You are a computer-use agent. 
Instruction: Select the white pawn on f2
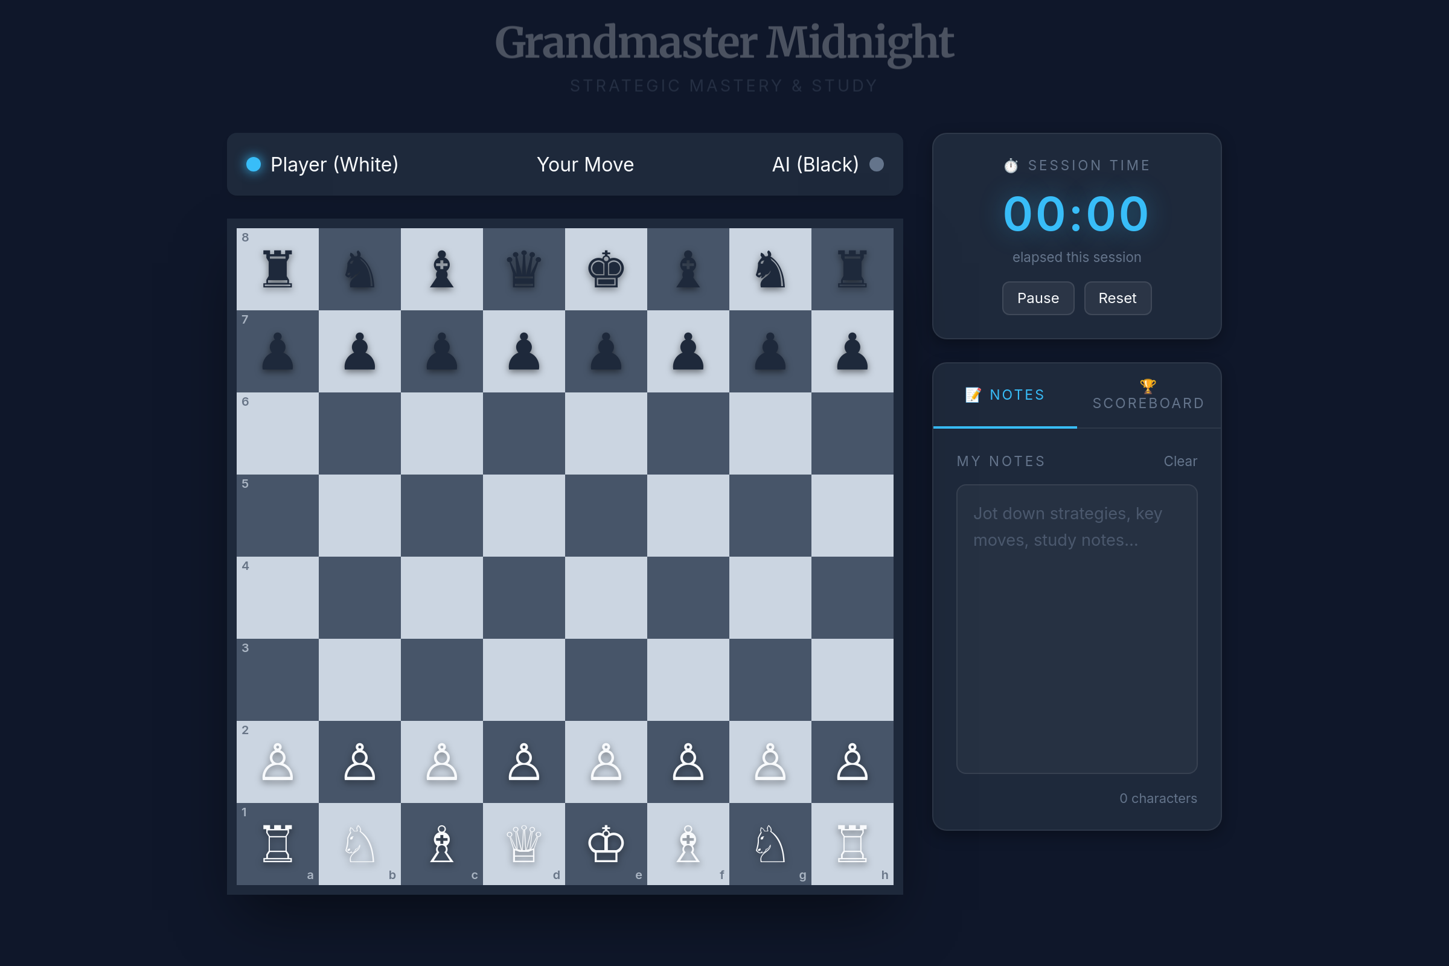point(688,762)
